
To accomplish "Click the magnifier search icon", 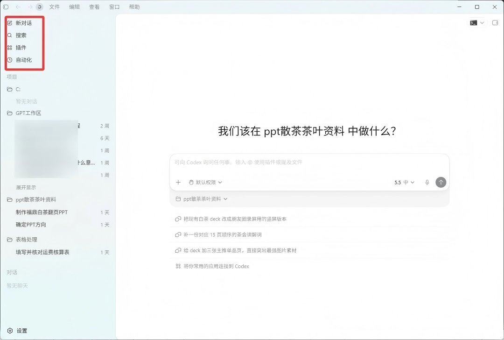I will (x=10, y=35).
